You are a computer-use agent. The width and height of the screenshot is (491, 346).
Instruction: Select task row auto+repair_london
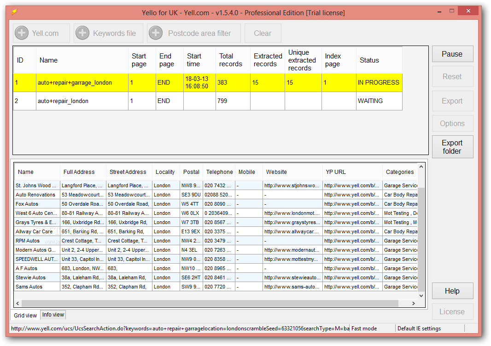(x=208, y=101)
